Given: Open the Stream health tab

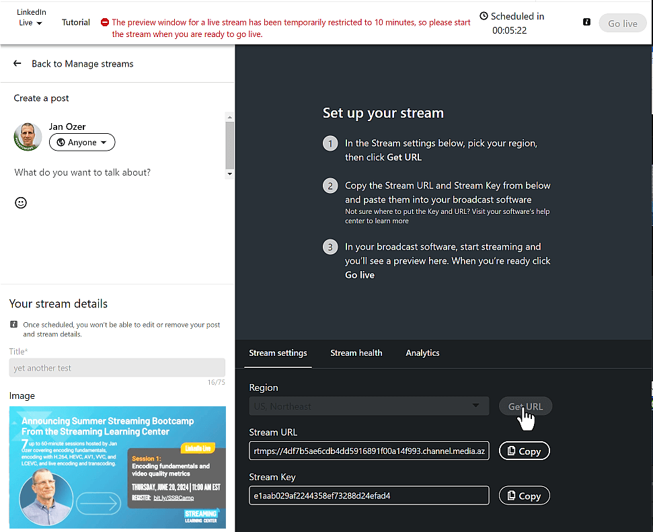Looking at the screenshot, I should 356,353.
